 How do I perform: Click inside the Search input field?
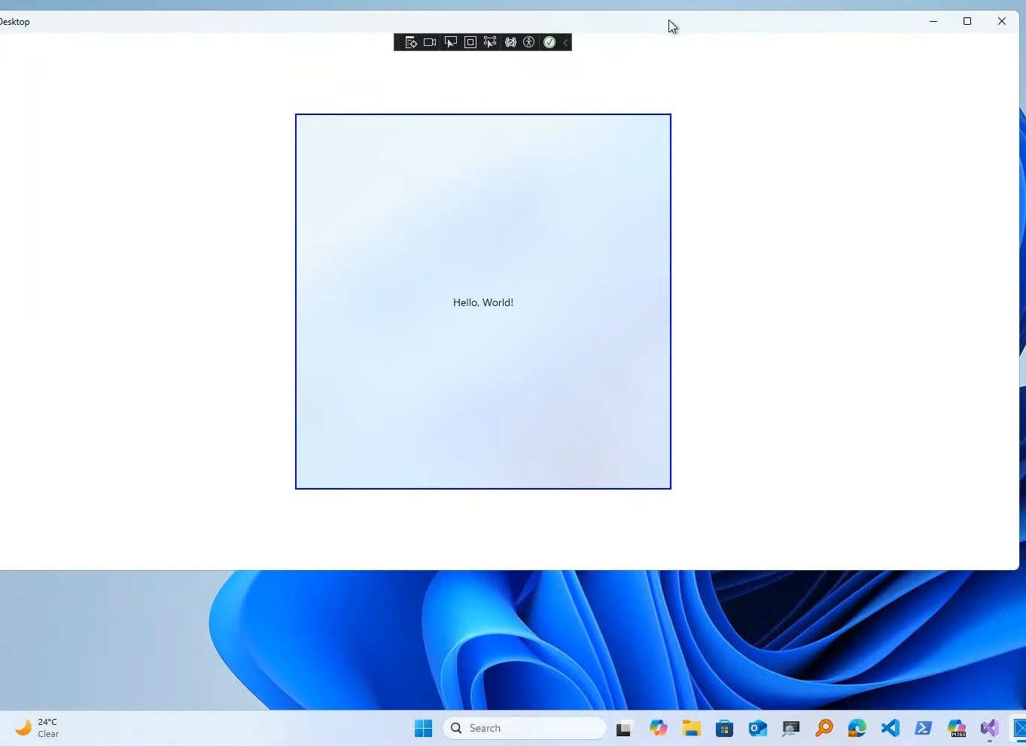click(525, 728)
